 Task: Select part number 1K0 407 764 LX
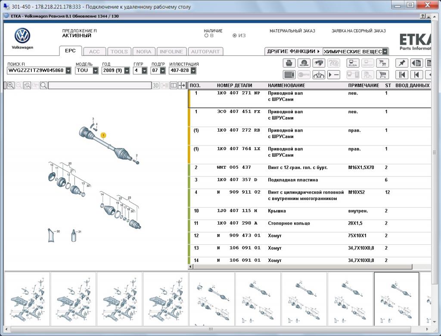(x=239, y=148)
